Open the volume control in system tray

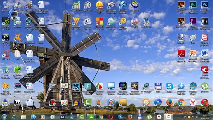[196, 117]
